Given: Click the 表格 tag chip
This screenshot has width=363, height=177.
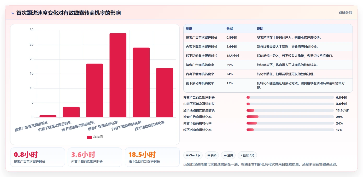Looking at the screenshot, I should point(212,155).
